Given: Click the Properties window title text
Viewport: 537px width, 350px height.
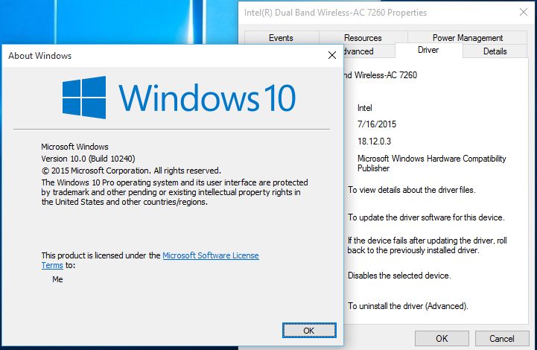Looking at the screenshot, I should point(335,13).
